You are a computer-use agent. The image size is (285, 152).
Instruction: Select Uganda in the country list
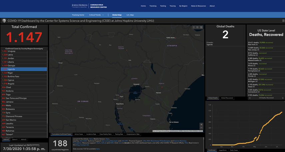click(x=24, y=69)
